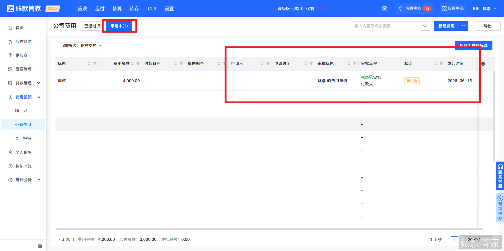The width and height of the screenshot is (504, 251).
Task: Filter the 标题 column funnel icon
Action: point(94,63)
